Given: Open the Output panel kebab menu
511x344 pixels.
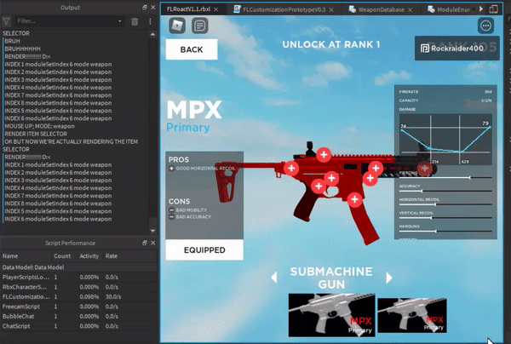Looking at the screenshot, I should [x=150, y=21].
